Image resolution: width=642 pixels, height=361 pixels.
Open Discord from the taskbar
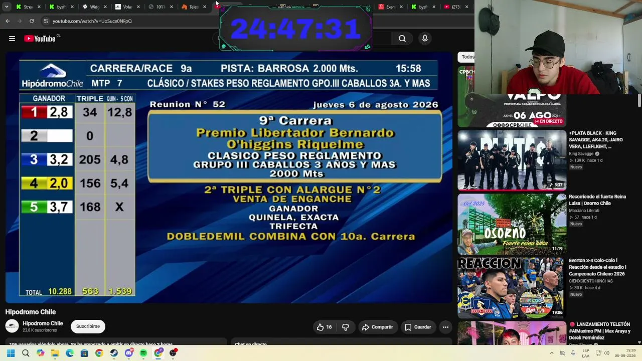129,353
